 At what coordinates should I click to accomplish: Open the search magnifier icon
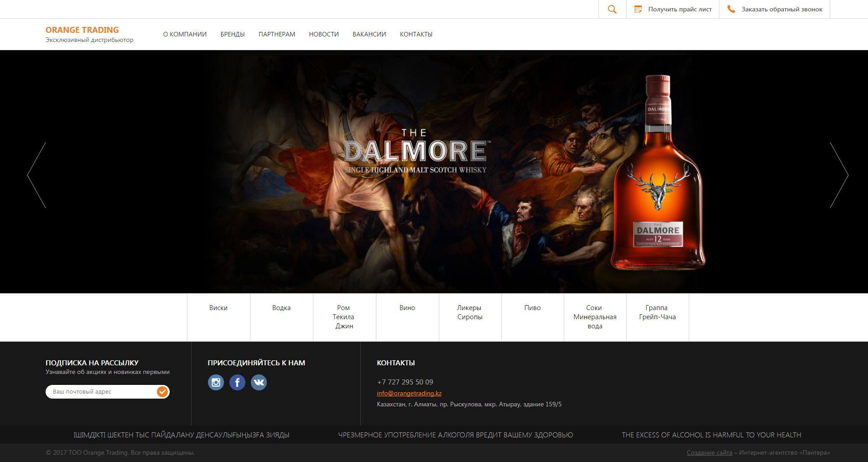612,9
